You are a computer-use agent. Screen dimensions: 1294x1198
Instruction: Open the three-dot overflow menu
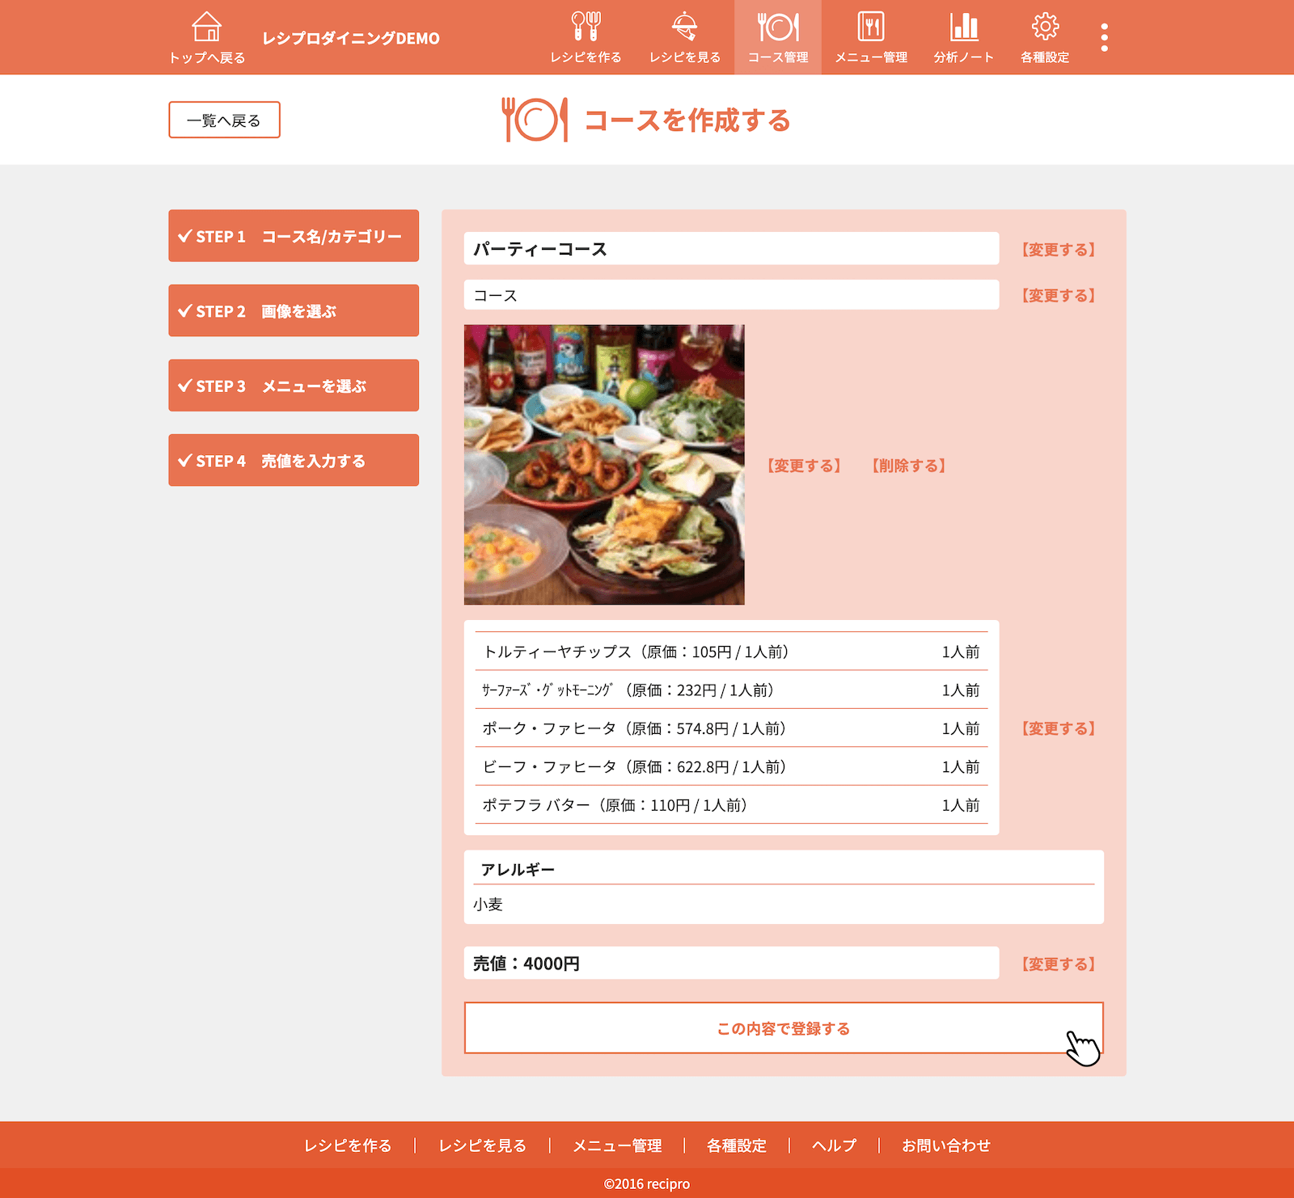pyautogui.click(x=1104, y=37)
